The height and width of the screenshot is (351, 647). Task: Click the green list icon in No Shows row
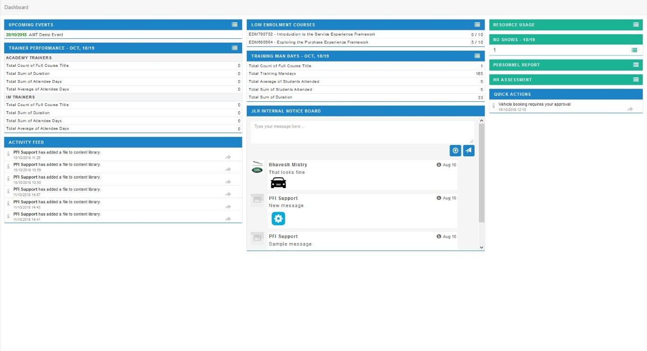pos(634,50)
